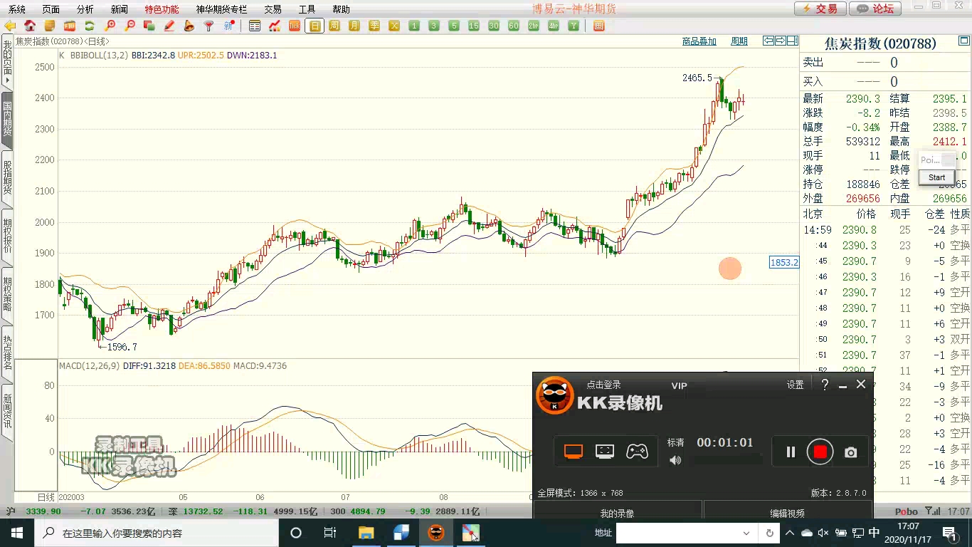Image resolution: width=972 pixels, height=547 pixels.
Task: Switch to tick chart icon
Action: pyautogui.click(x=295, y=26)
